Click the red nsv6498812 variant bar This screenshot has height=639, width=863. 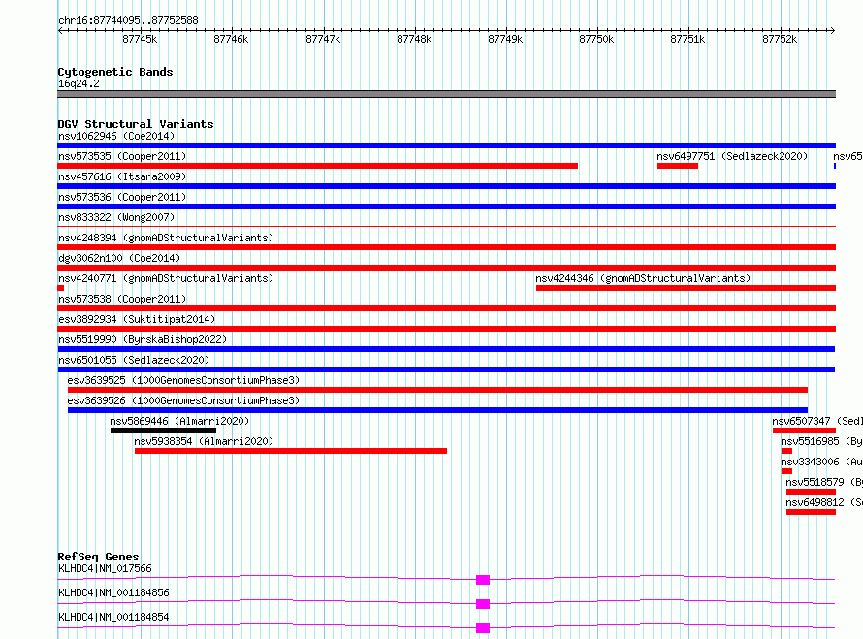point(811,512)
